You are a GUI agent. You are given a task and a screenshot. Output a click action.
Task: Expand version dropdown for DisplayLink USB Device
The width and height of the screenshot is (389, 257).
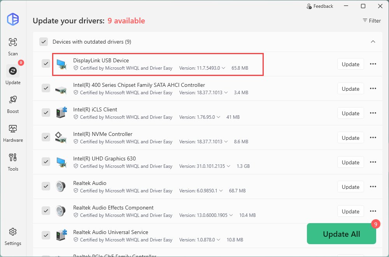coord(223,68)
